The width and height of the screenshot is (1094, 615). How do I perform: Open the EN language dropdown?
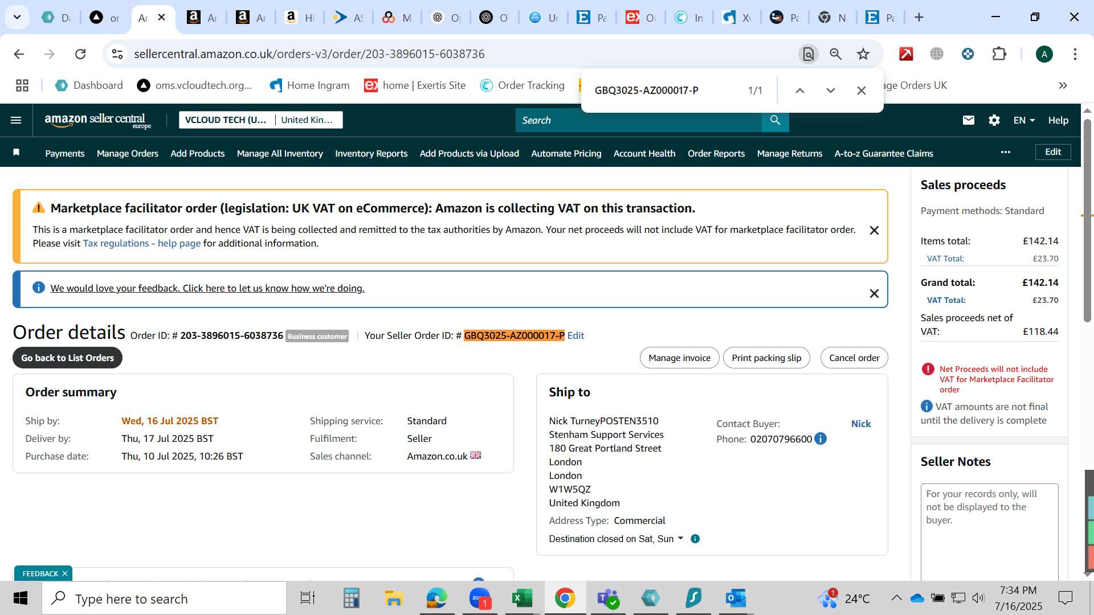(x=1024, y=120)
